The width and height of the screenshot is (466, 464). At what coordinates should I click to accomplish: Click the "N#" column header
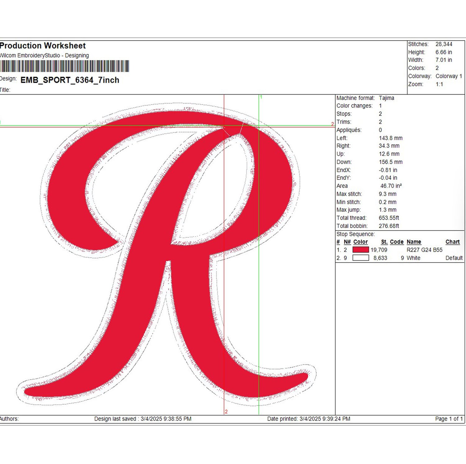[x=347, y=241]
